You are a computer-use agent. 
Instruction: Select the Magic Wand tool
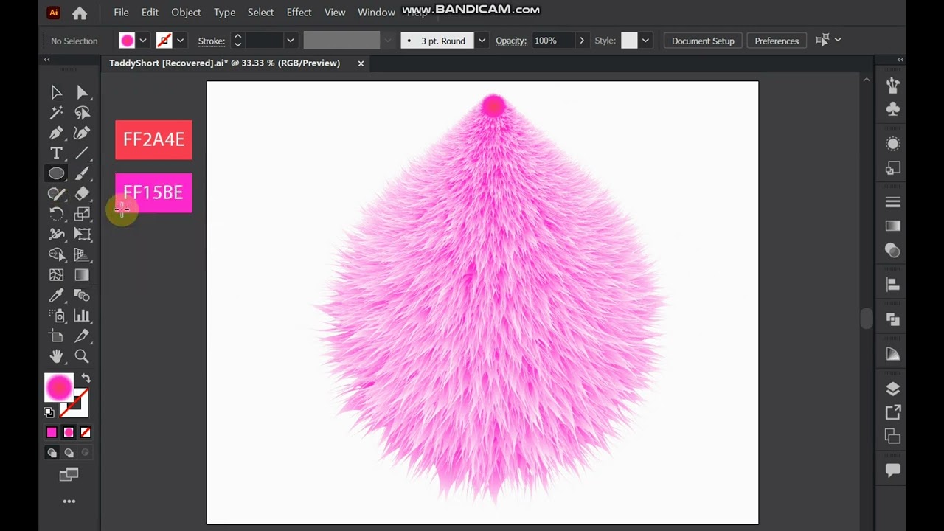(x=56, y=113)
